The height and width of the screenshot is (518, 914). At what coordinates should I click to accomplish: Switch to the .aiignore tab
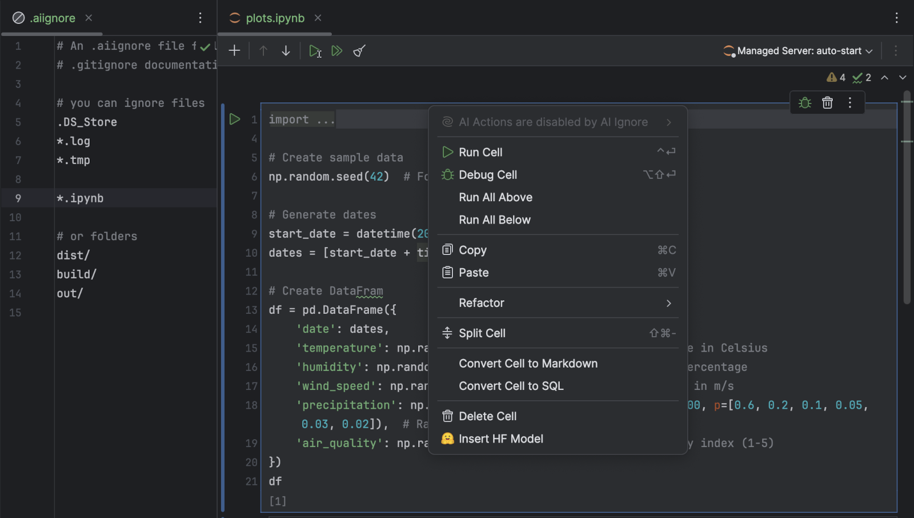click(52, 18)
